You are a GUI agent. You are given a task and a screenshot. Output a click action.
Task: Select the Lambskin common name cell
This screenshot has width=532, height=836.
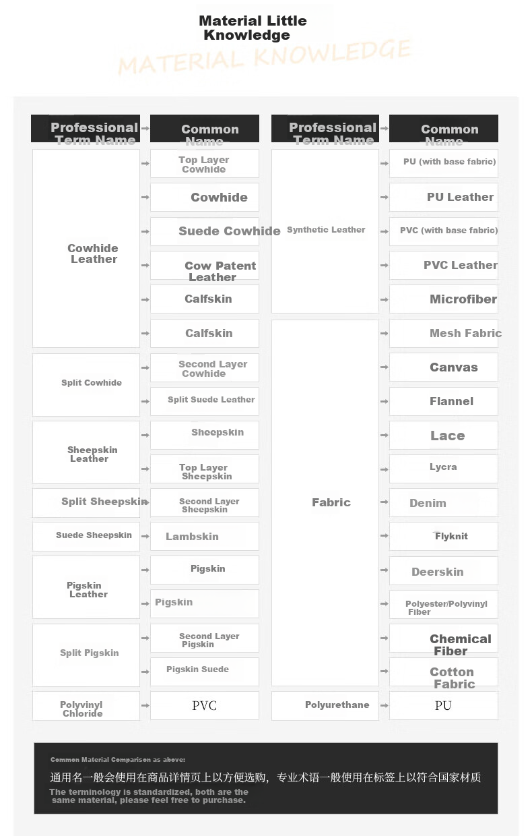point(205,537)
